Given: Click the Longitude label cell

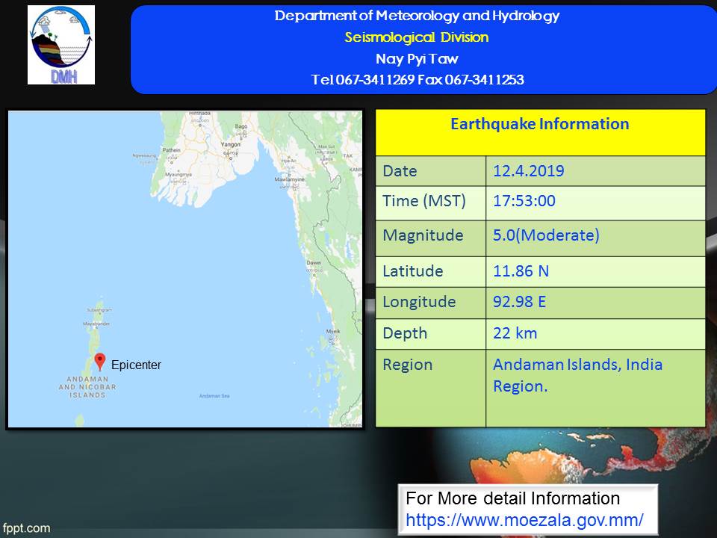Looking at the screenshot, I should pyautogui.click(x=431, y=303).
